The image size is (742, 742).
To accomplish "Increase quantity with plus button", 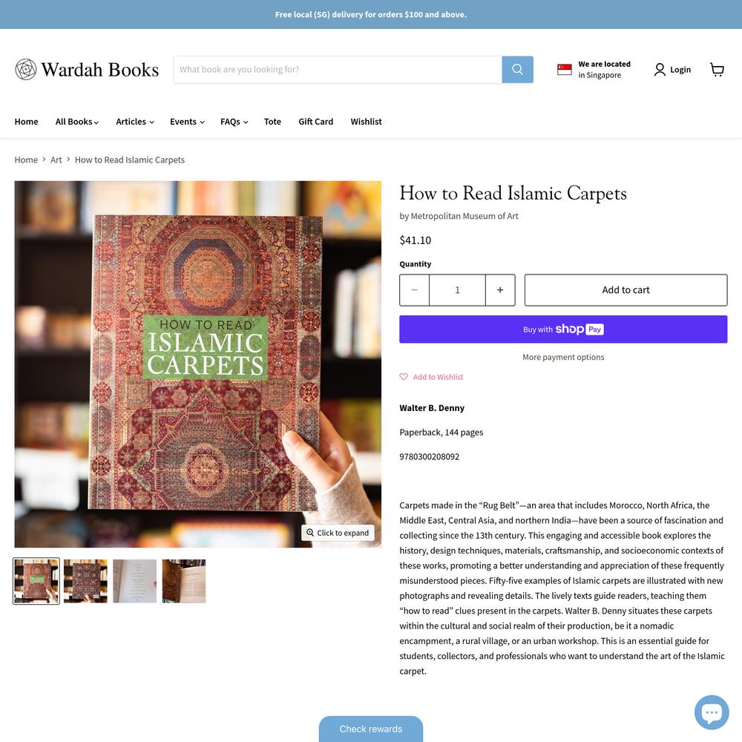I will pos(500,290).
